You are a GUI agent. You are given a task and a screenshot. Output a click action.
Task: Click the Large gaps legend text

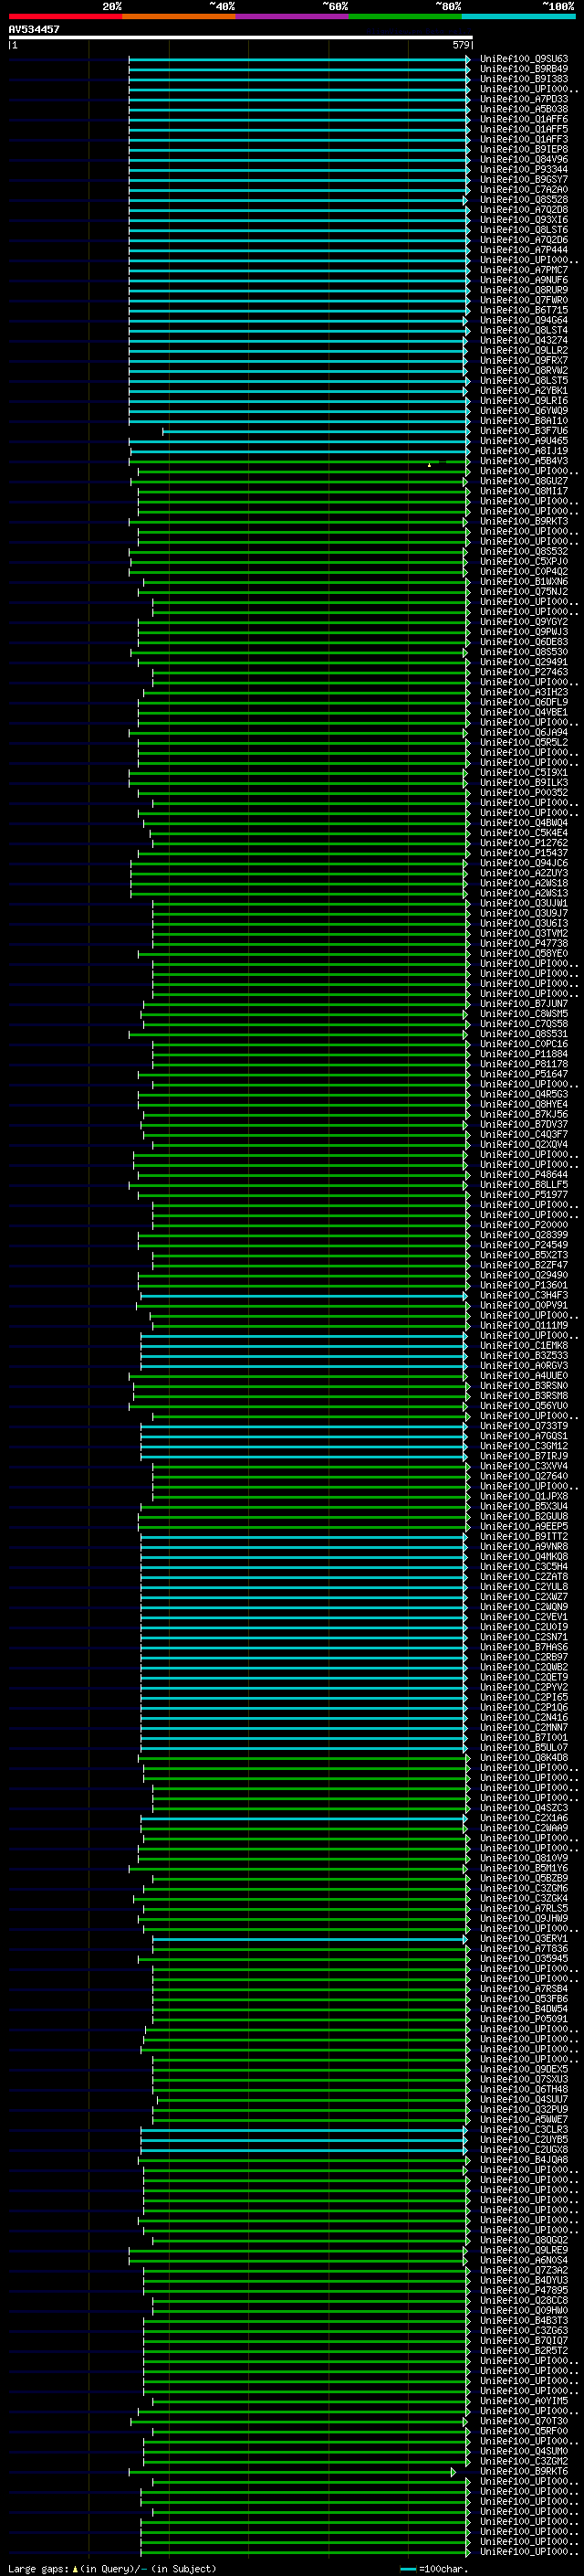pyautogui.click(x=113, y=2569)
